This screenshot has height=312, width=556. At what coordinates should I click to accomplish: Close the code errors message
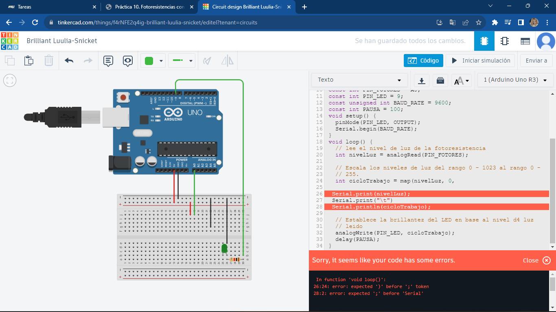pyautogui.click(x=536, y=260)
